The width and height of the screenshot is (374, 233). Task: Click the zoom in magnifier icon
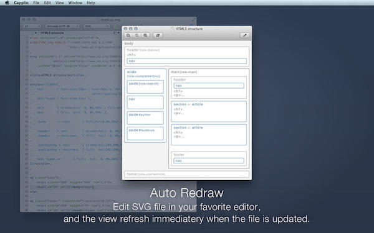pyautogui.click(x=145, y=35)
